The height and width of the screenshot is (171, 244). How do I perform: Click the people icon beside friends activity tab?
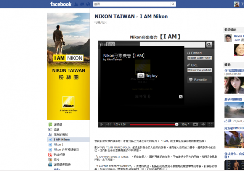[50, 135]
